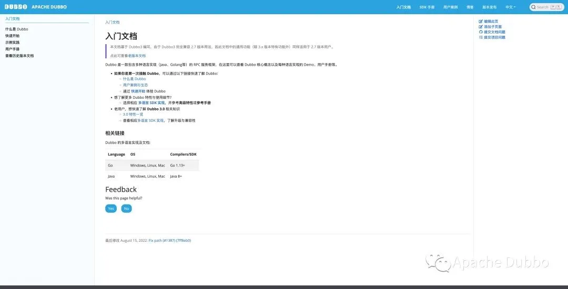The image size is (568, 289).
Task: Click the Compilers/SDK table header
Action: (184, 154)
